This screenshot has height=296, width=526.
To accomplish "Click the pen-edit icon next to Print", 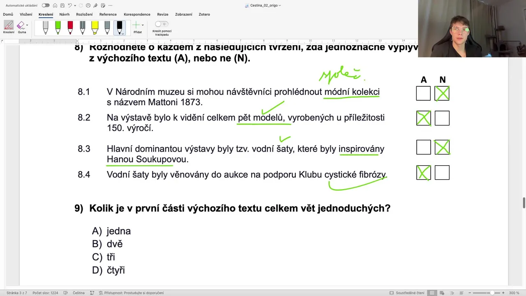I will [95, 5].
